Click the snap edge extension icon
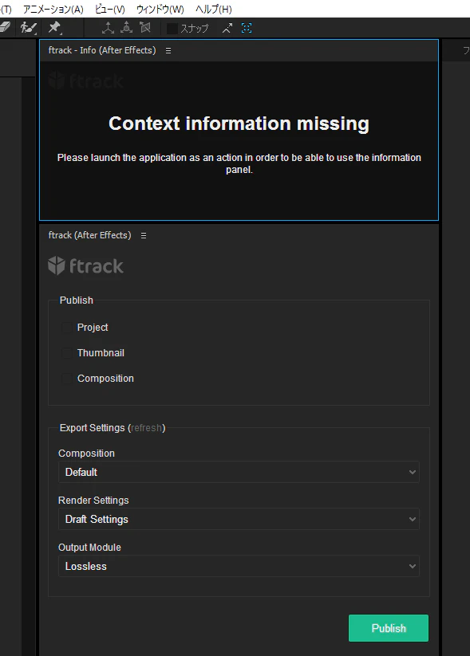 tap(227, 28)
